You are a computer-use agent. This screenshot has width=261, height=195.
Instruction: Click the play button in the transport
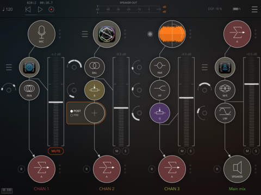40,9
